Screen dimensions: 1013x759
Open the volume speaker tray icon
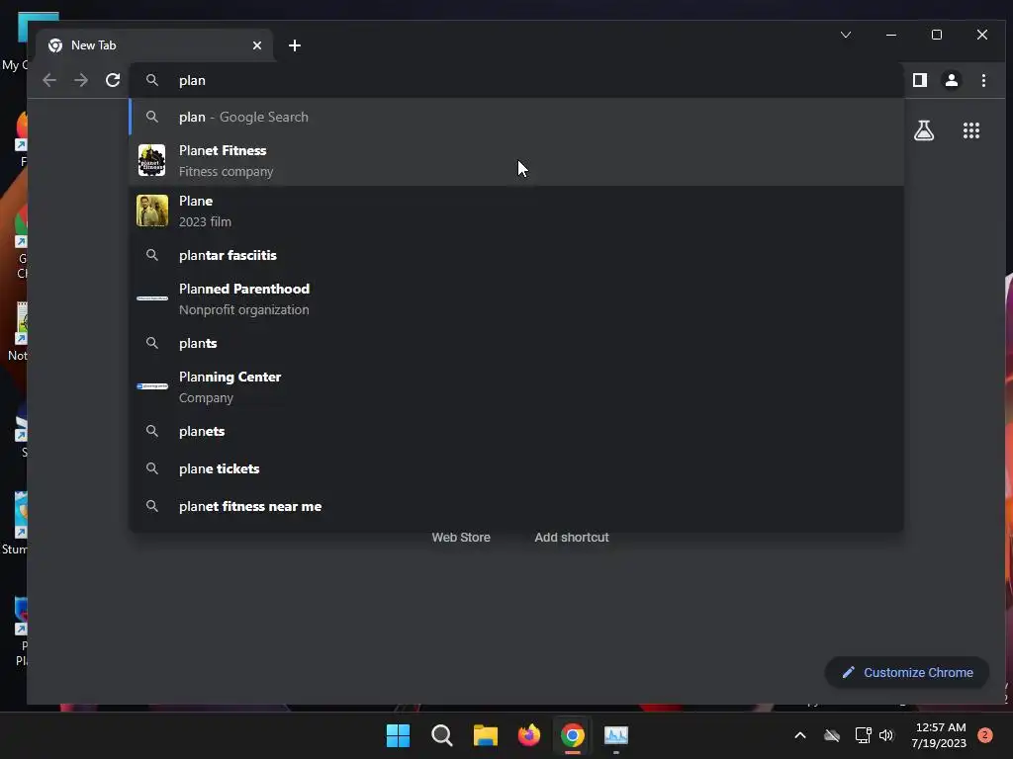(x=886, y=735)
